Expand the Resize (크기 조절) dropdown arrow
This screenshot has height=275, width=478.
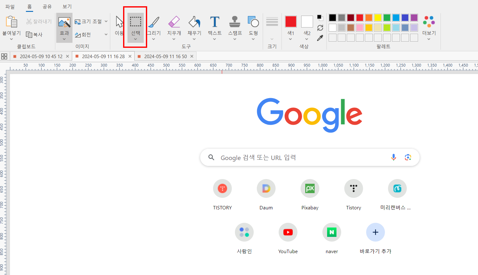click(x=106, y=22)
